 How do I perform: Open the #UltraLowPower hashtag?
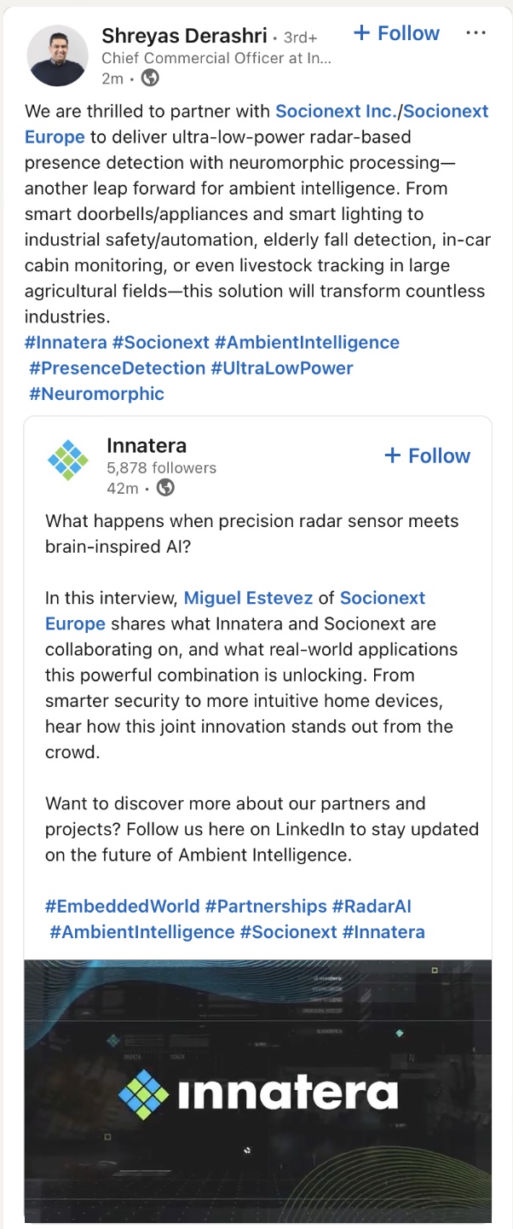coord(281,368)
